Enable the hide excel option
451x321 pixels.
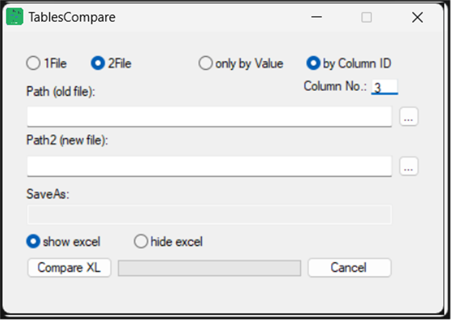(141, 241)
